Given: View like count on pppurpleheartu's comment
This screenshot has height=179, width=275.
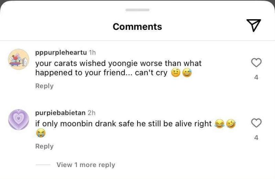Looking at the screenshot, I should pyautogui.click(x=256, y=77).
